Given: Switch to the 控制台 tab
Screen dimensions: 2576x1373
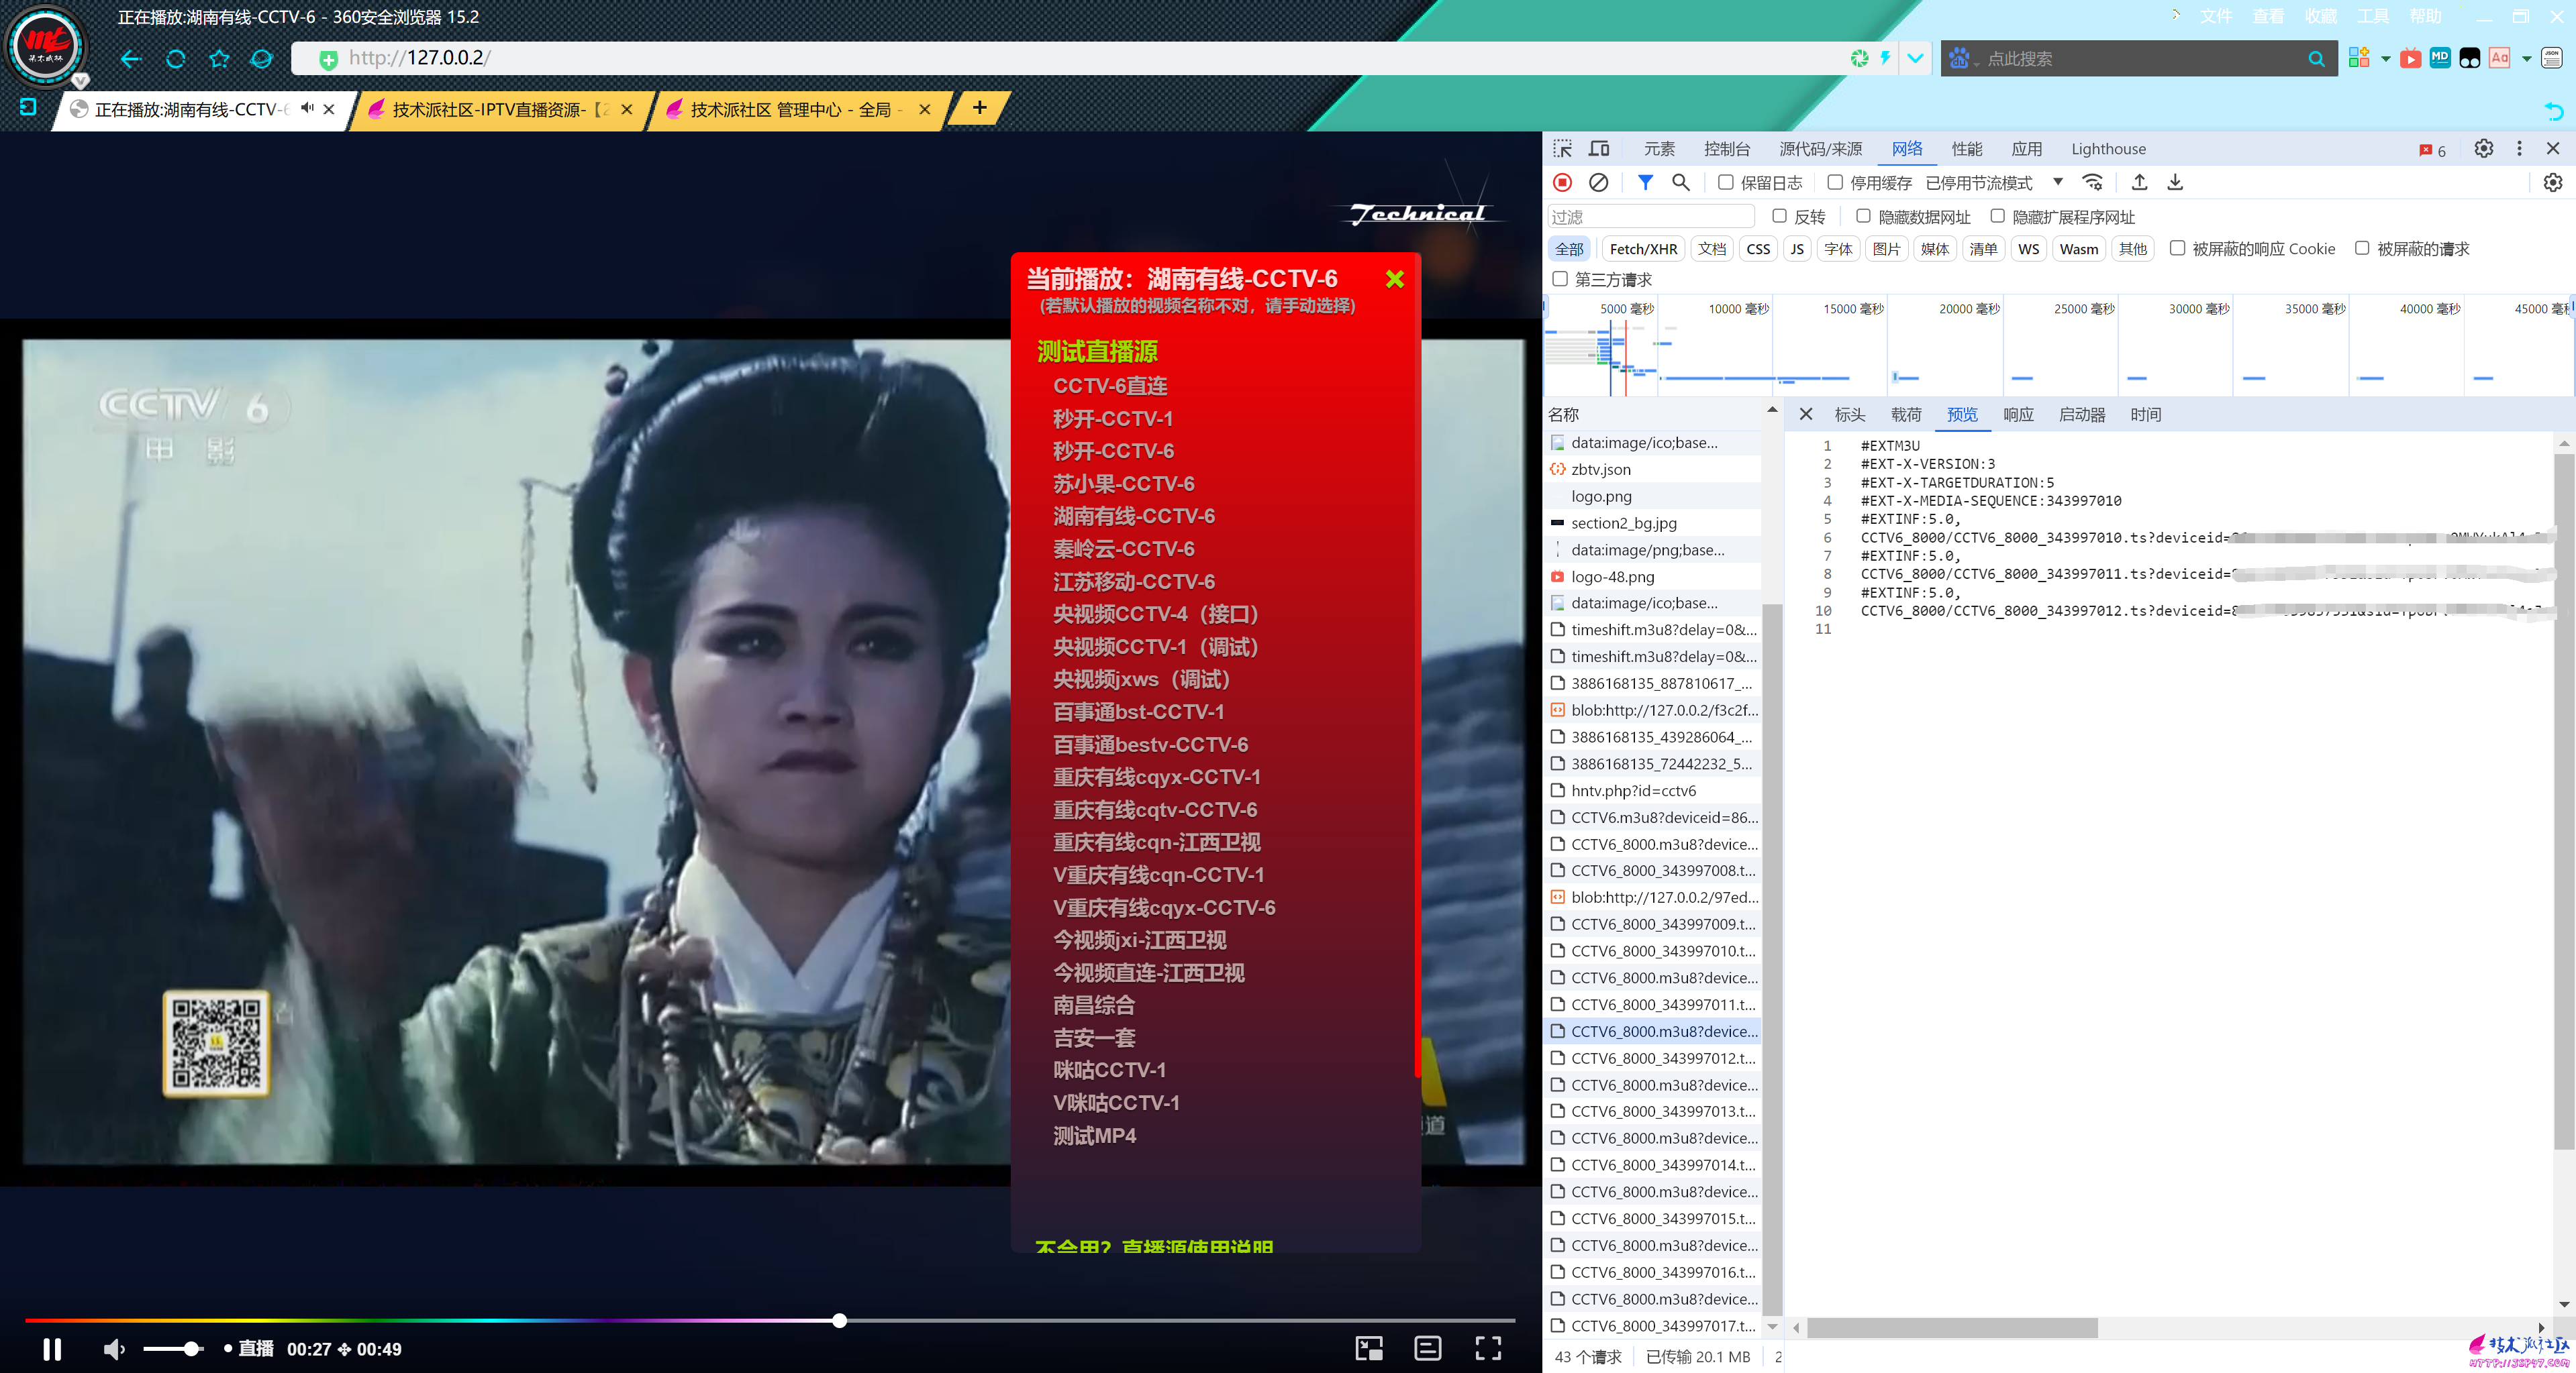Looking at the screenshot, I should (x=1727, y=149).
